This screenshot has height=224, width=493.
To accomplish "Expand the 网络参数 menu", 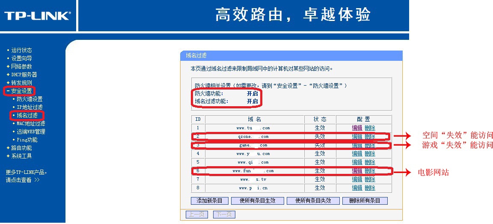I will click(x=21, y=66).
